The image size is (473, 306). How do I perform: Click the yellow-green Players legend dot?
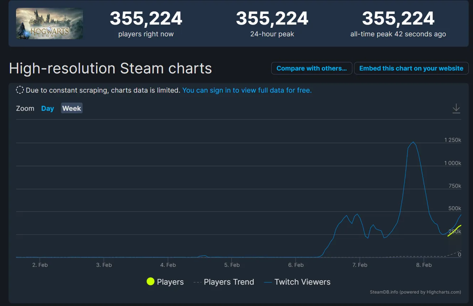[x=151, y=282]
